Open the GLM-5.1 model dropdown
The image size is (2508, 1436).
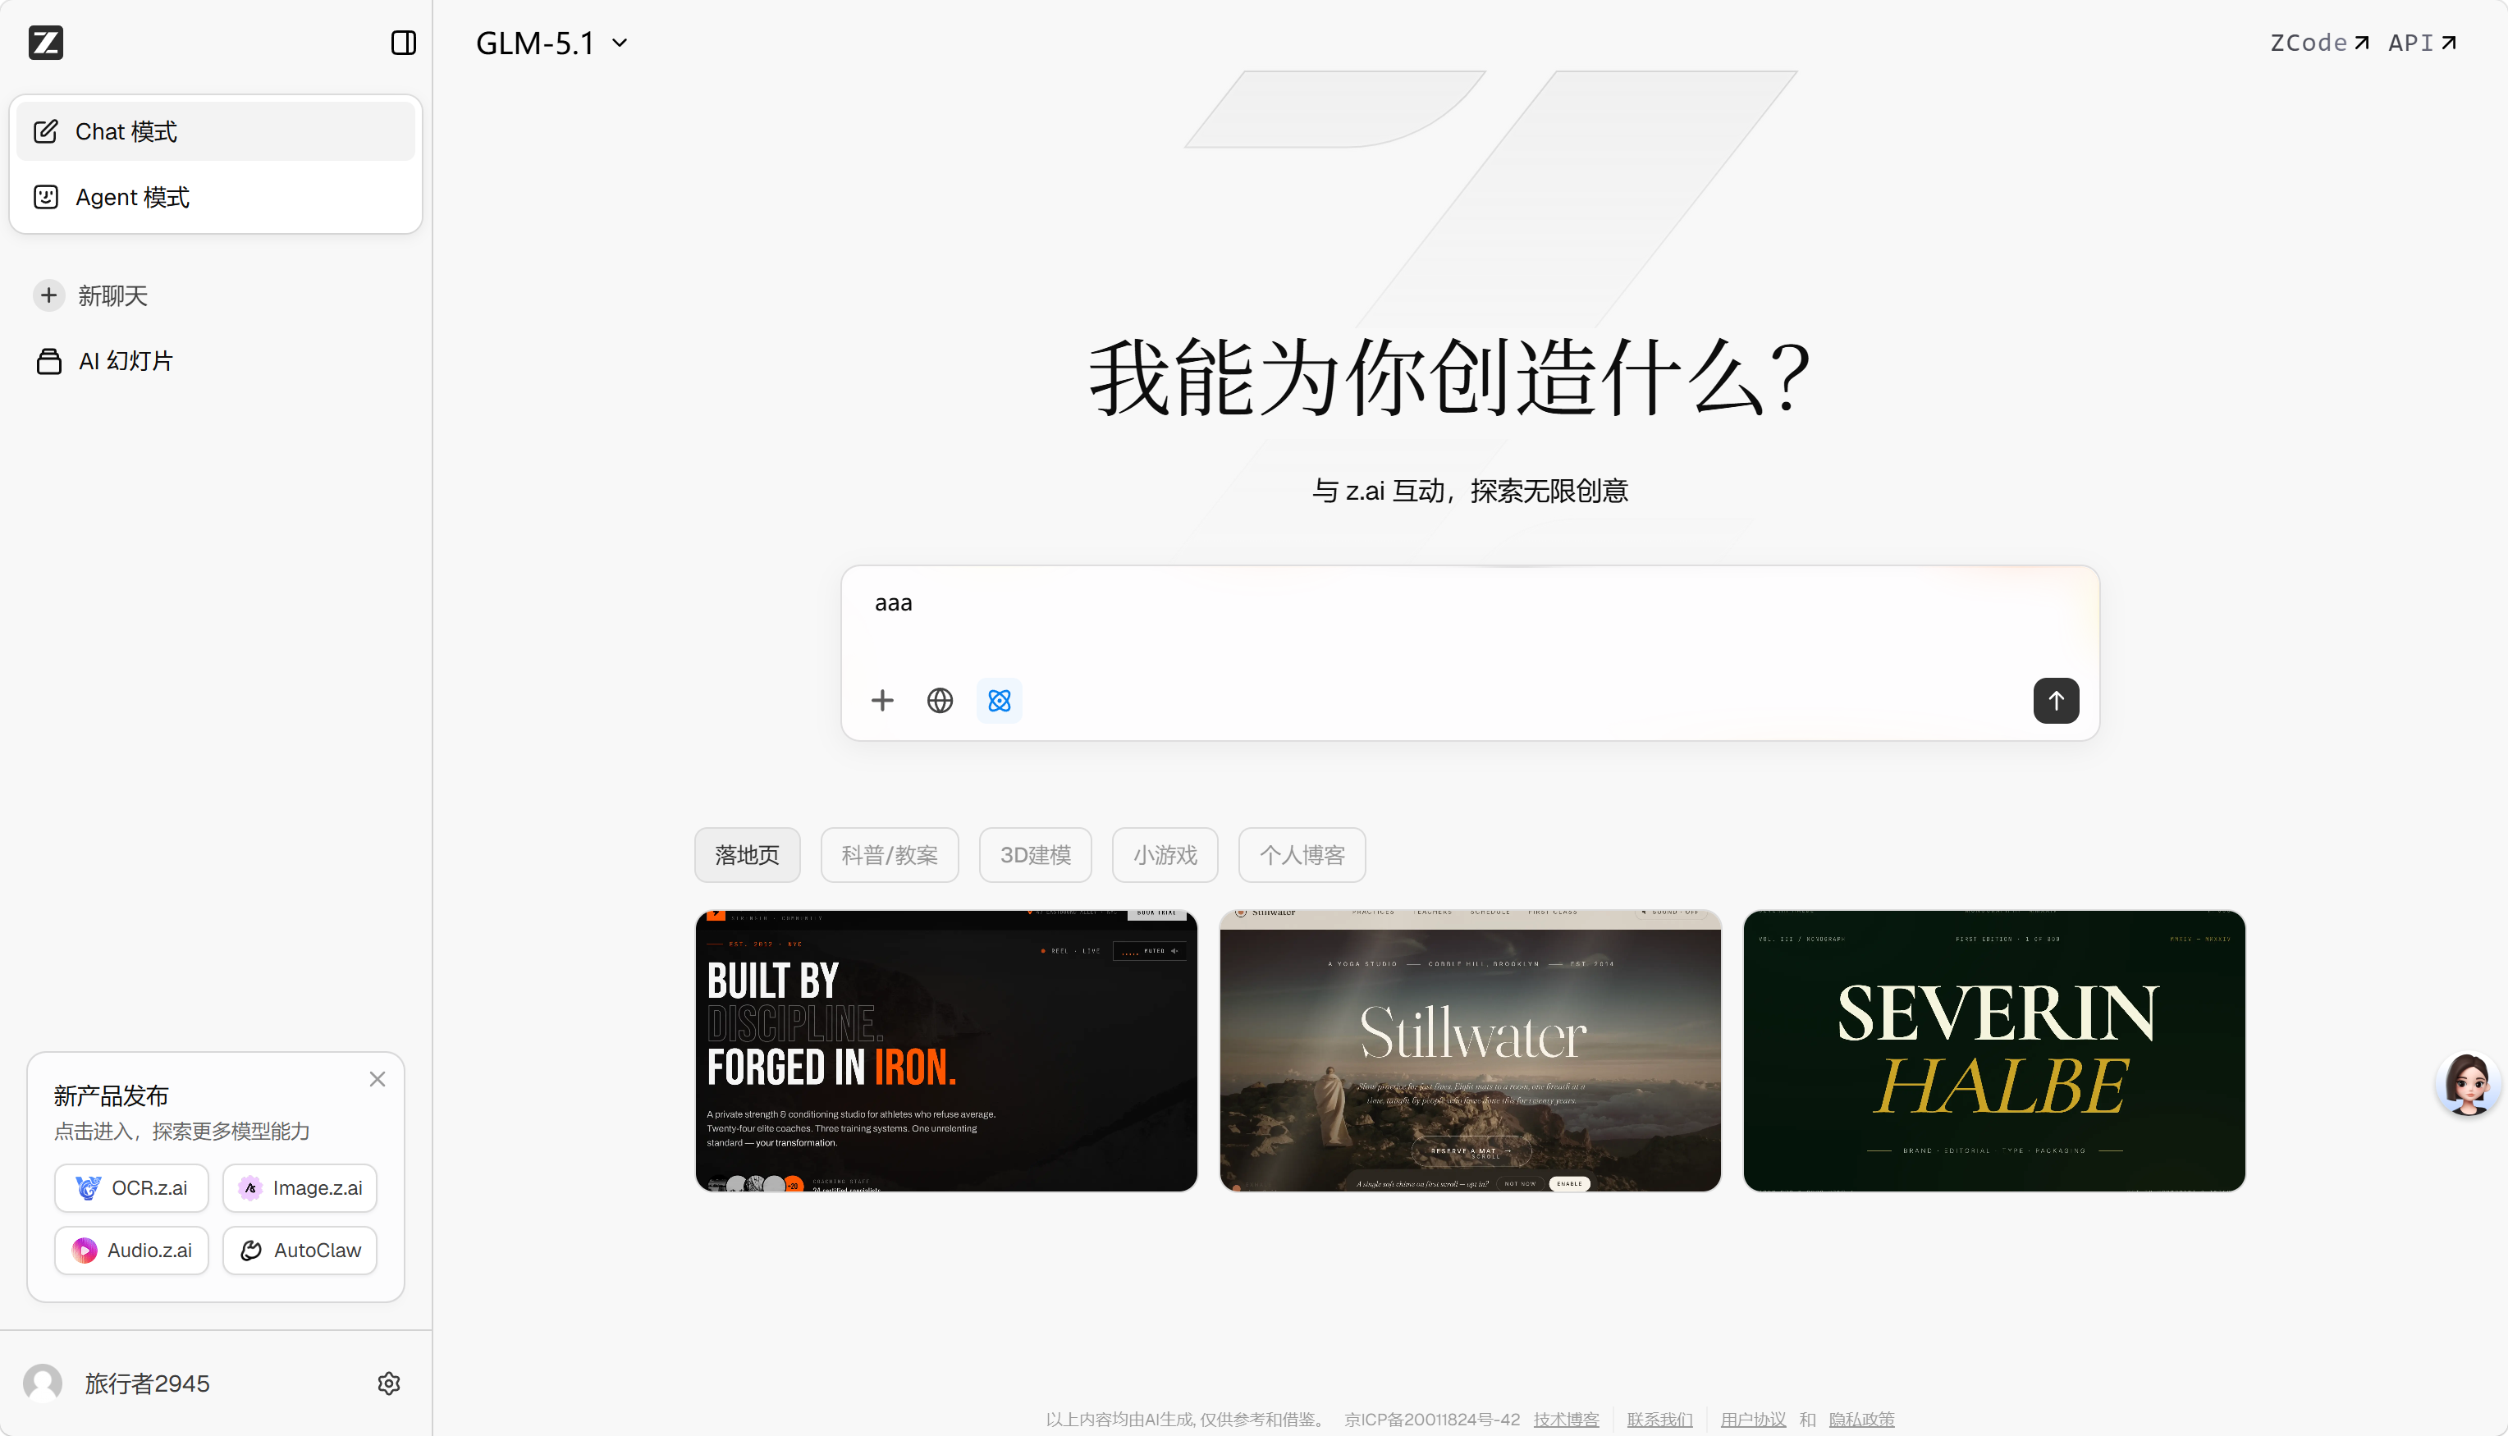(551, 43)
